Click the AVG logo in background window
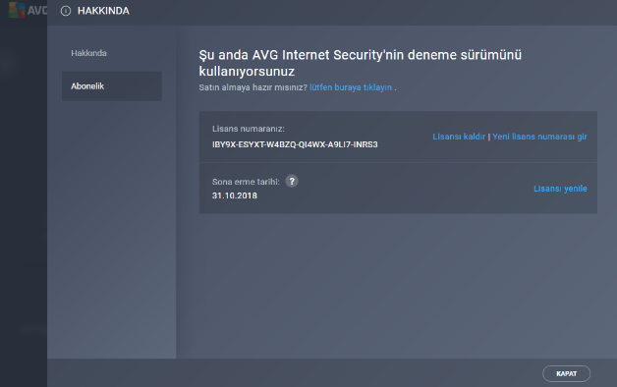The image size is (617, 387). tap(28, 11)
